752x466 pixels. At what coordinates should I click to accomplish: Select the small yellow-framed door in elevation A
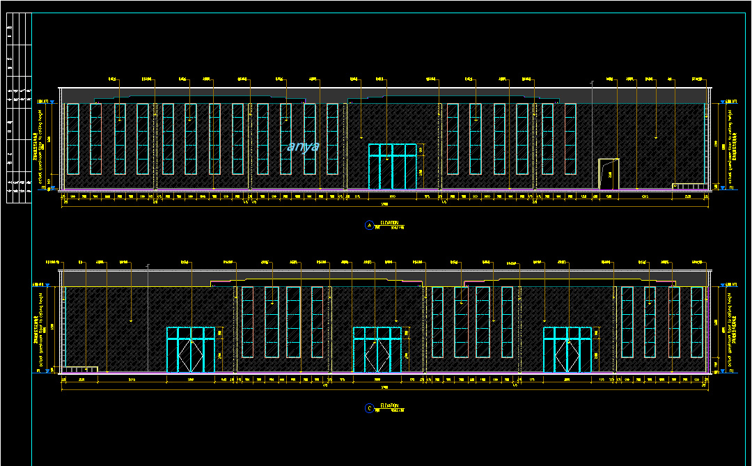[609, 173]
